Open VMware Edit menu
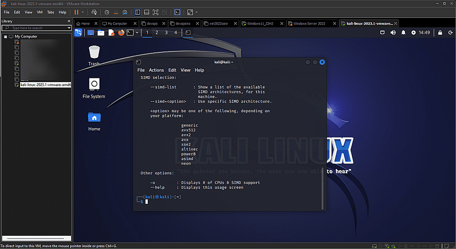 17,12
